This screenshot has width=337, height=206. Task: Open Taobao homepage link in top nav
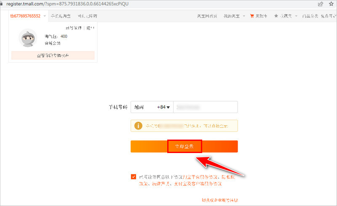point(207,16)
